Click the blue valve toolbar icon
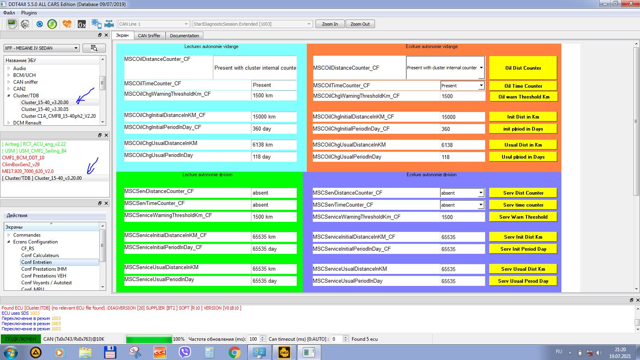The image size is (640, 360). point(109,24)
